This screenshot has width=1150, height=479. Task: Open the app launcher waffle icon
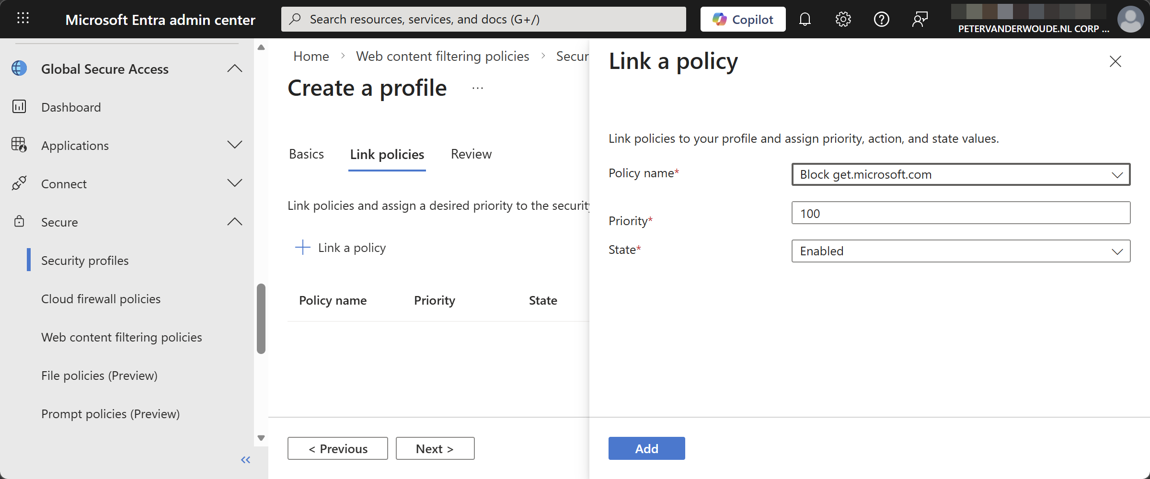[23, 19]
